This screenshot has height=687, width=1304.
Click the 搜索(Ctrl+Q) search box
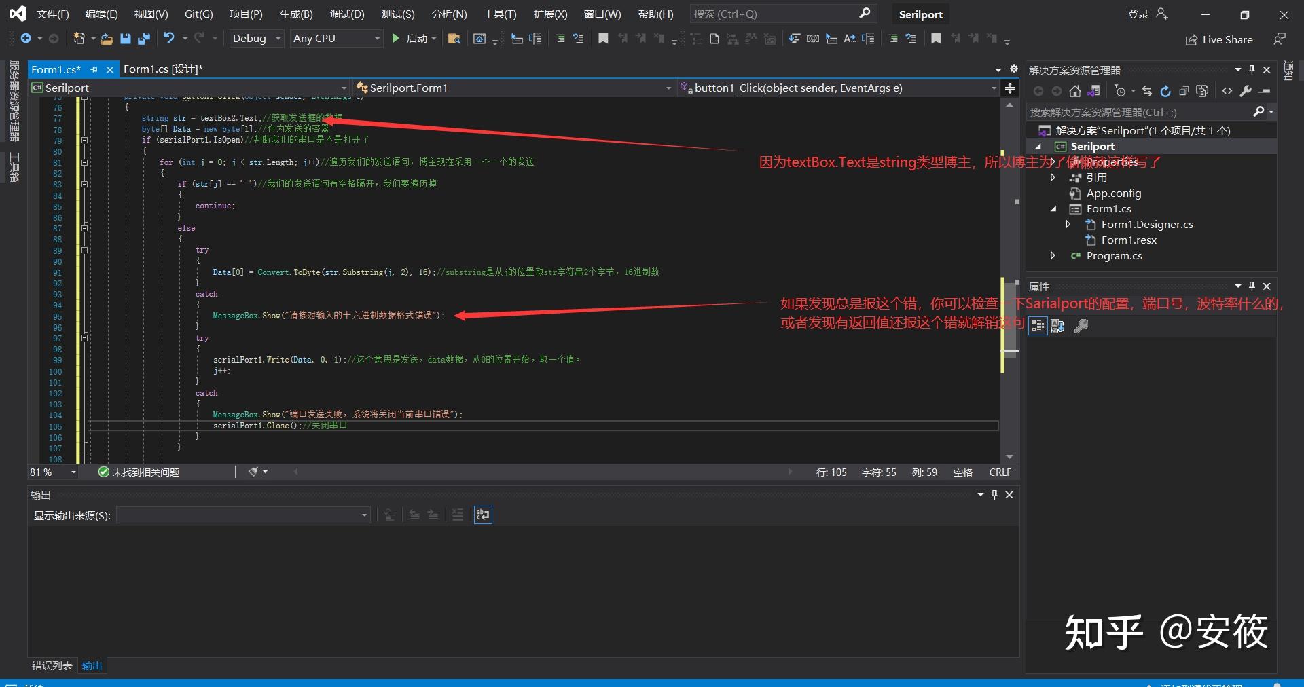(767, 14)
